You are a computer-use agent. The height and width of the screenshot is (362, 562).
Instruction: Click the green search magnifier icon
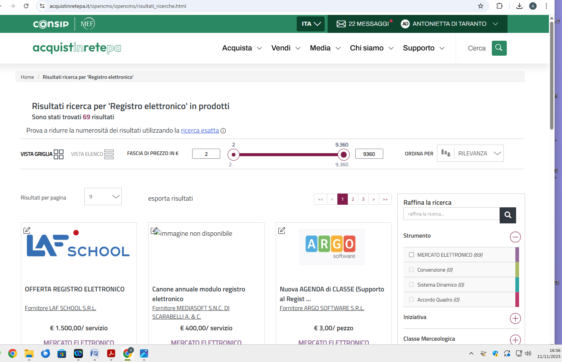(x=499, y=48)
